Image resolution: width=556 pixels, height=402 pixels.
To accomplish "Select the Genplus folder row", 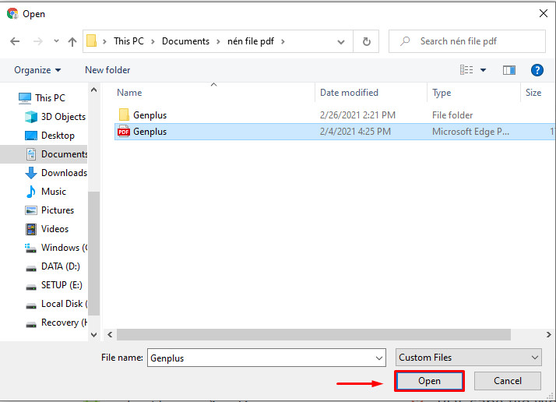I will (x=334, y=115).
